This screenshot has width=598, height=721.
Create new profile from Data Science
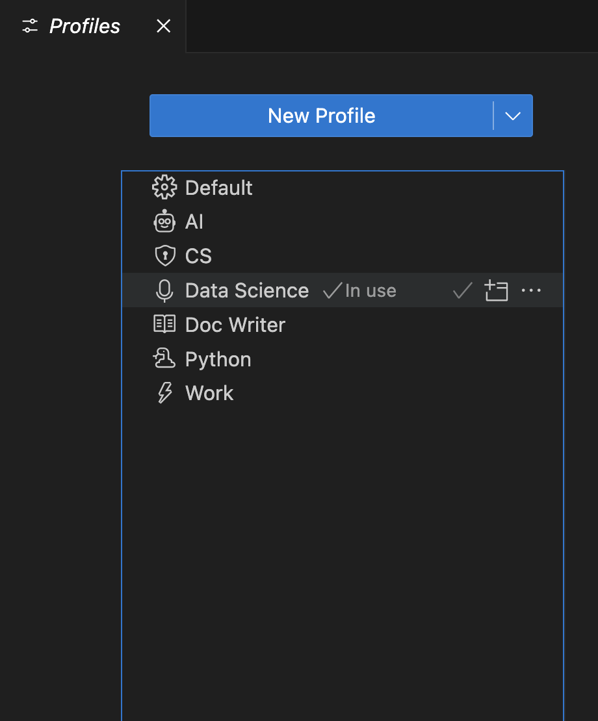497,290
